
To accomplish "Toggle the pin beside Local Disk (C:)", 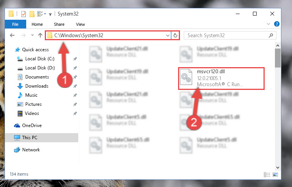I will [x=75, y=59].
